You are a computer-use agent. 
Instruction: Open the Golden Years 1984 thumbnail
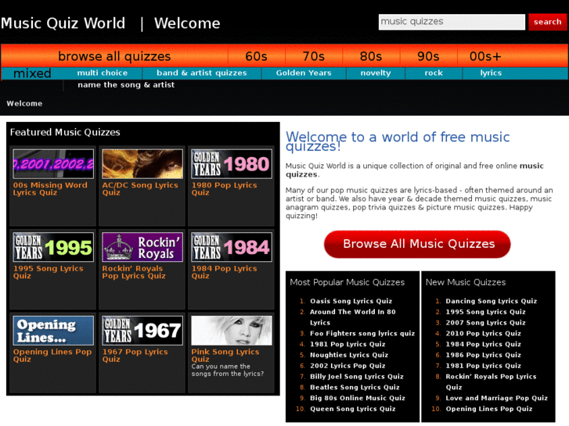click(x=232, y=247)
